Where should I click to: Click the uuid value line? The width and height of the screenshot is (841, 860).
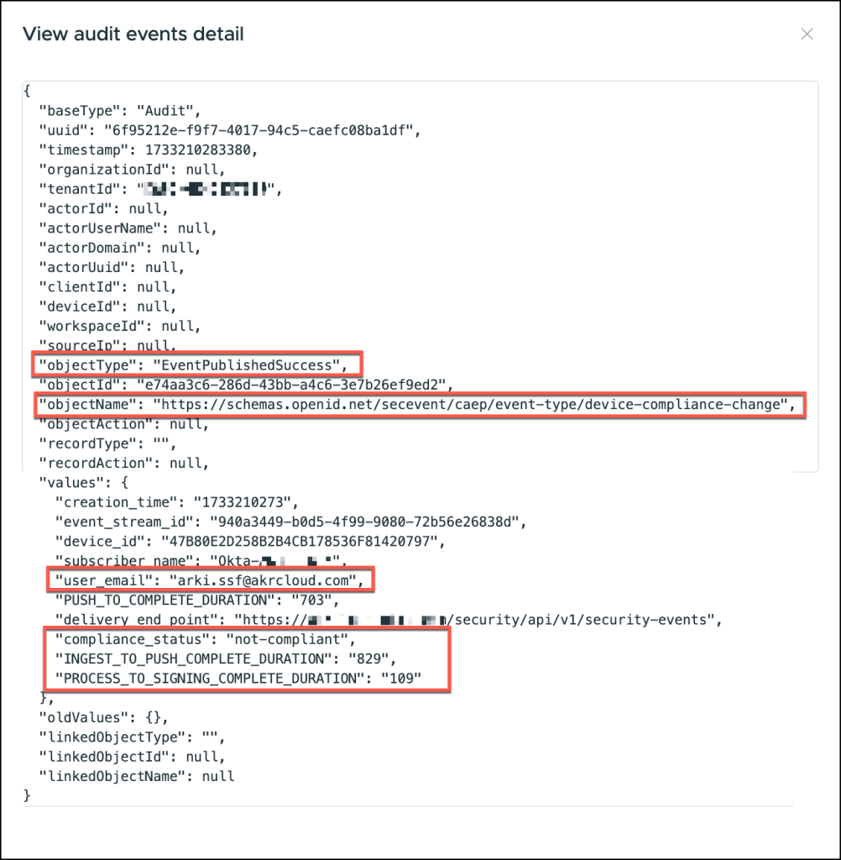227,130
